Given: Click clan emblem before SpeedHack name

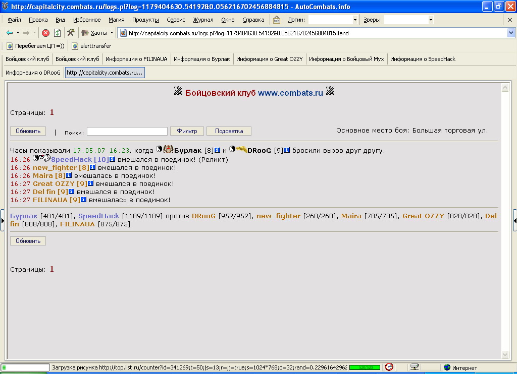Looking at the screenshot, I should (x=45, y=158).
